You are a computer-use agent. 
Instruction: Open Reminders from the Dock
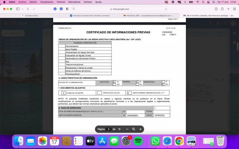click(78, 141)
